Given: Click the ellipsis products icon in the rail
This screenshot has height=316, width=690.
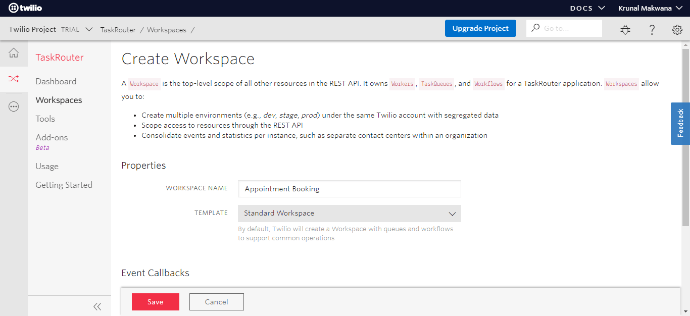Looking at the screenshot, I should pos(14,106).
